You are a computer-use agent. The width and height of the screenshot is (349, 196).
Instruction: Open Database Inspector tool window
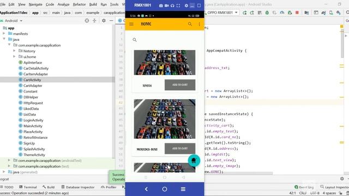tap(77, 187)
